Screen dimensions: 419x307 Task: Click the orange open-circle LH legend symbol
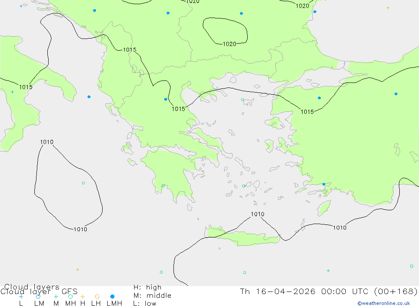97,297
